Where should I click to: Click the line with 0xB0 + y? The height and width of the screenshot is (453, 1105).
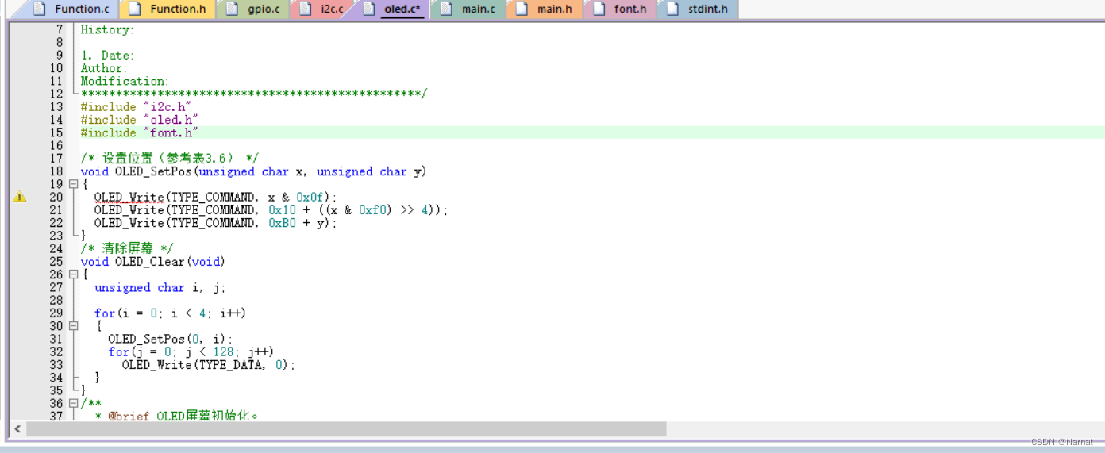216,223
